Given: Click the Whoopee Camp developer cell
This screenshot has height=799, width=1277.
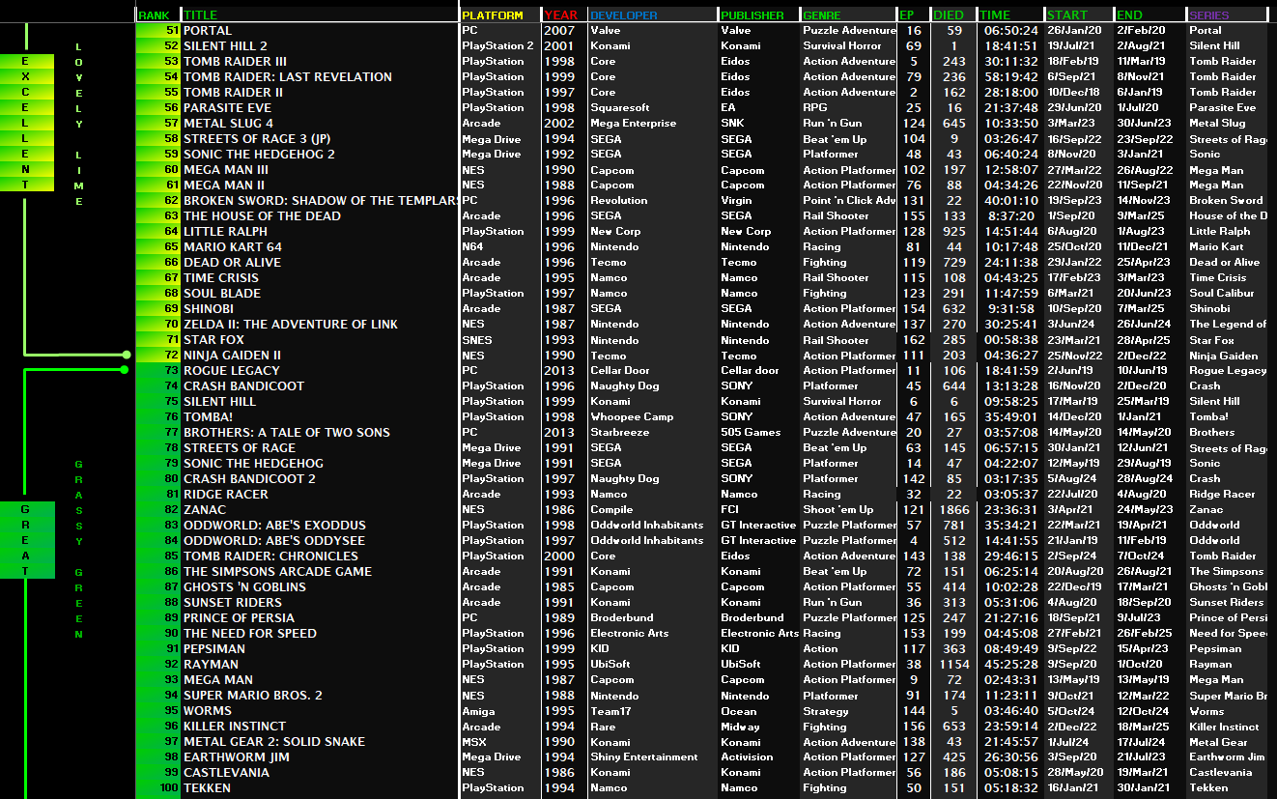Looking at the screenshot, I should (x=632, y=416).
